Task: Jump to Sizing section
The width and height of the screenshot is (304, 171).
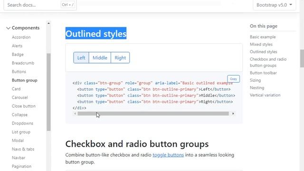Action: pyautogui.click(x=255, y=80)
